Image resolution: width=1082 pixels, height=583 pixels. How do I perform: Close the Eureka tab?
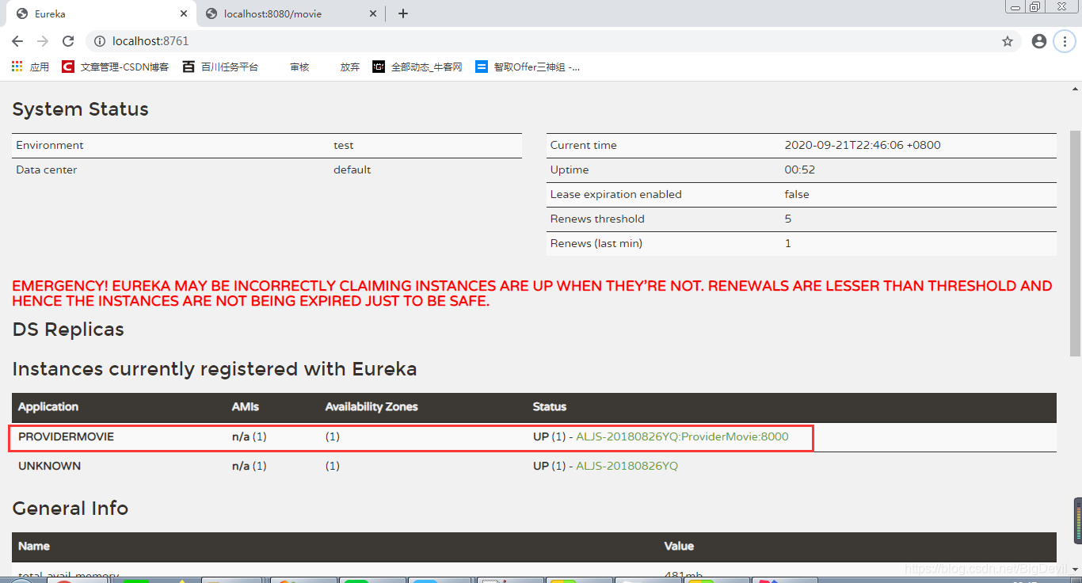click(x=183, y=13)
